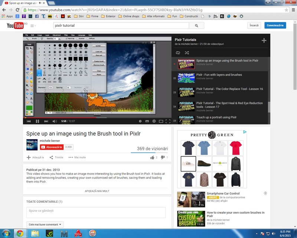297x238 pixels.
Task: Open the Trimite share option
Action: pos(56,157)
